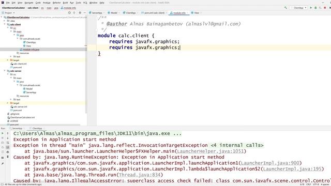This screenshot has height=186, width=331.
Task: Hide the Project tool window
Action: coord(85,13)
